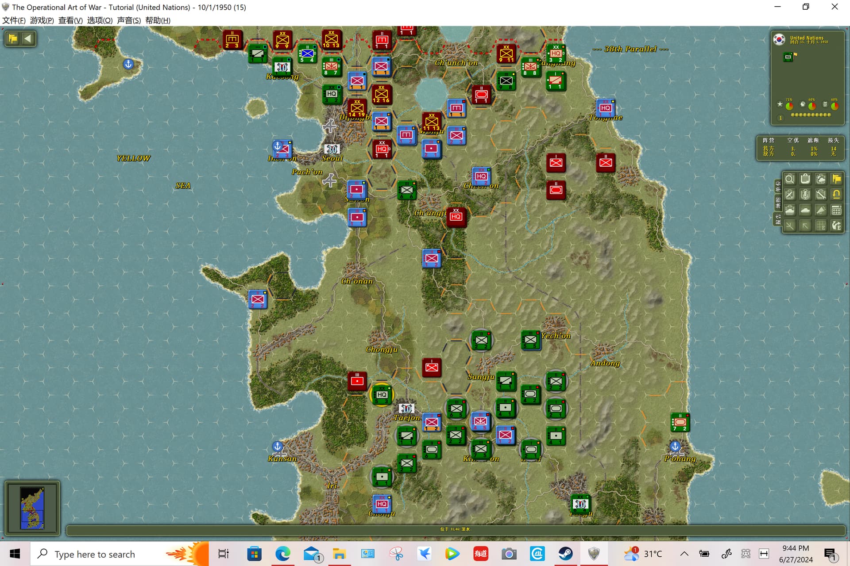
Task: Click the Taegu objective marker 10
Action: pos(580,504)
